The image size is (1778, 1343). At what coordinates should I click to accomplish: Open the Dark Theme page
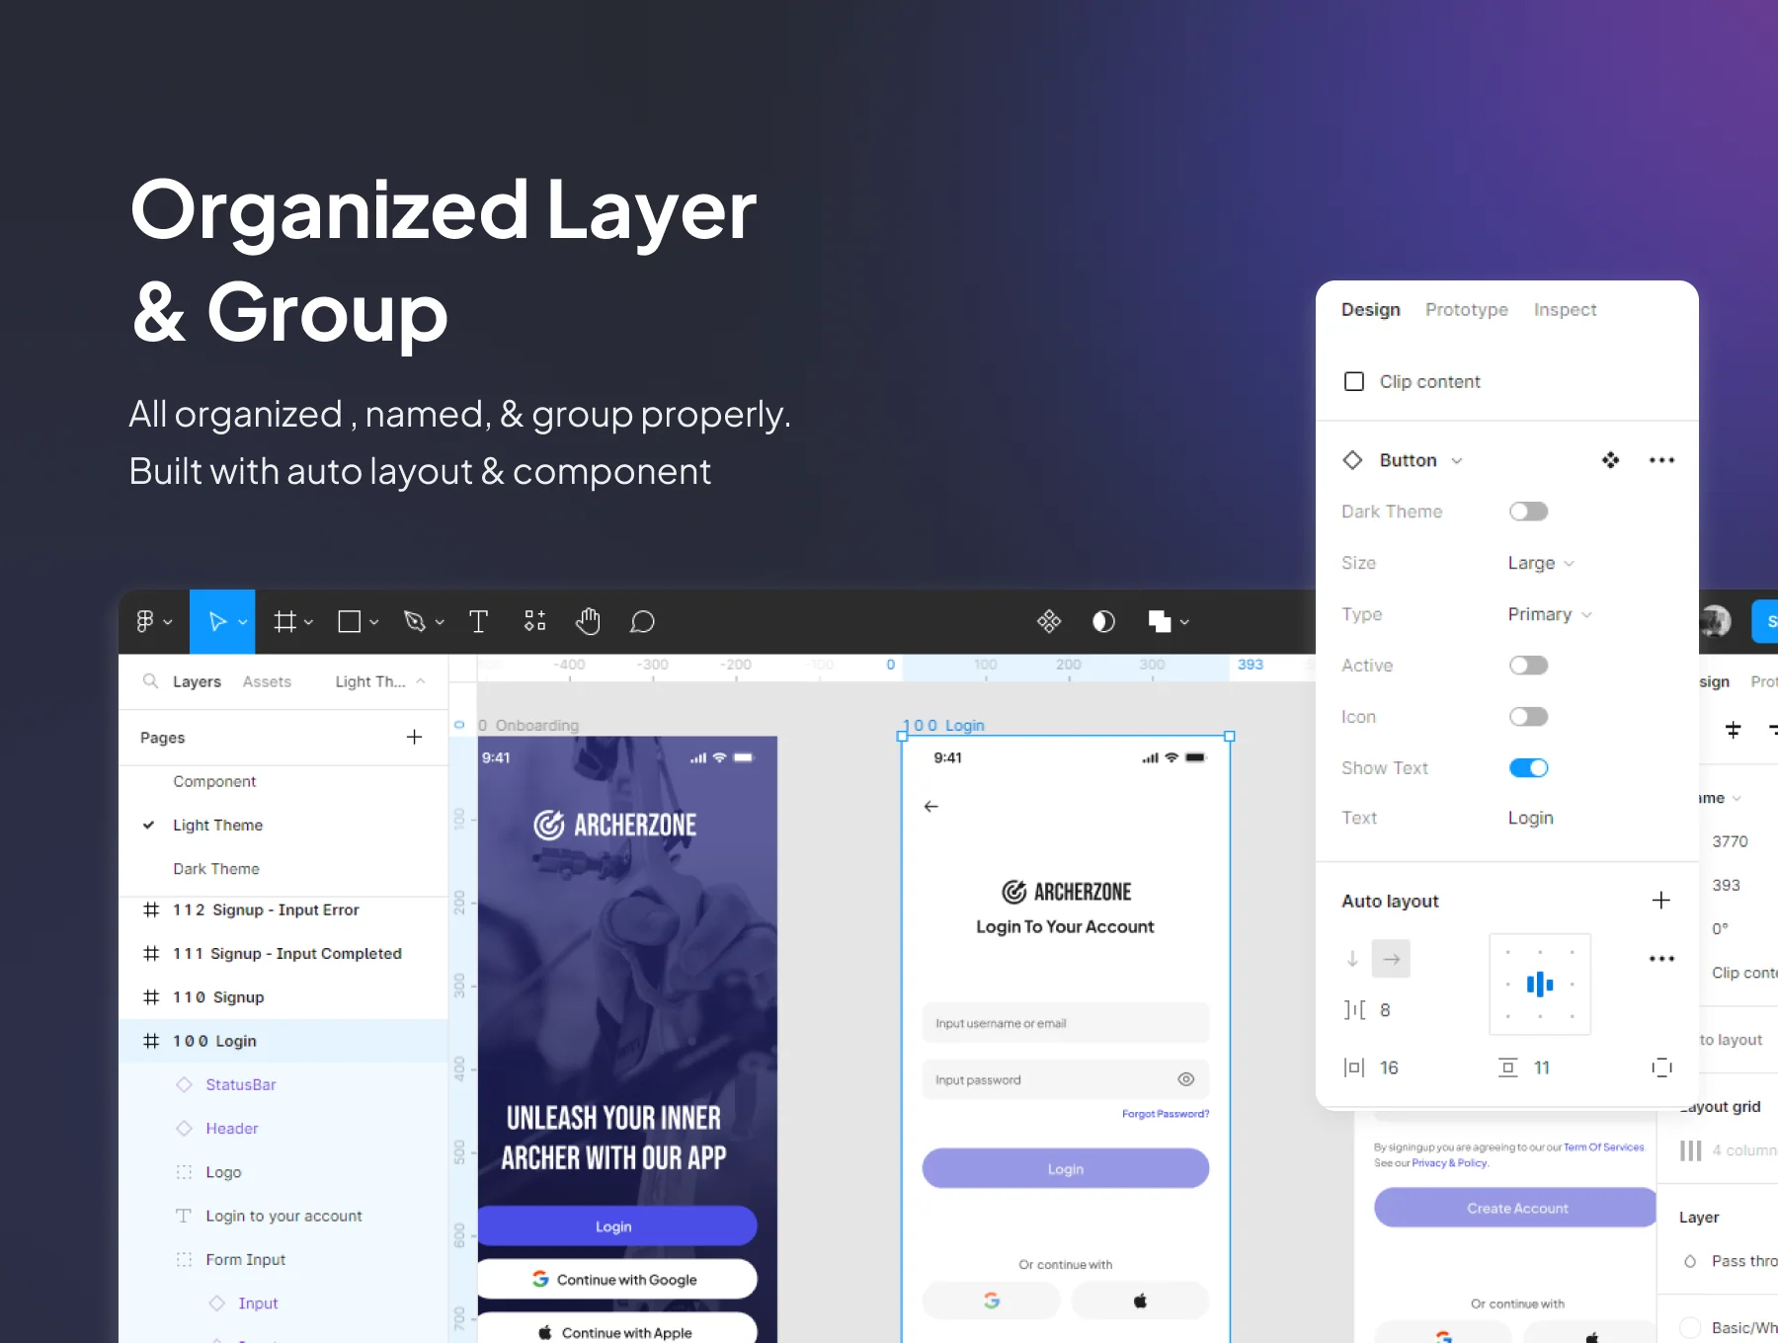click(216, 869)
